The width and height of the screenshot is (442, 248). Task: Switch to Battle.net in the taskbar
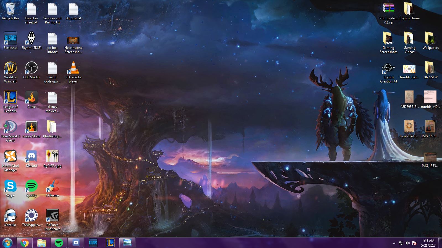93,243
